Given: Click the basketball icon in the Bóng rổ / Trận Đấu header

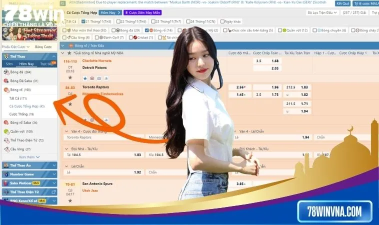Looking at the screenshot, I should [x=71, y=45].
